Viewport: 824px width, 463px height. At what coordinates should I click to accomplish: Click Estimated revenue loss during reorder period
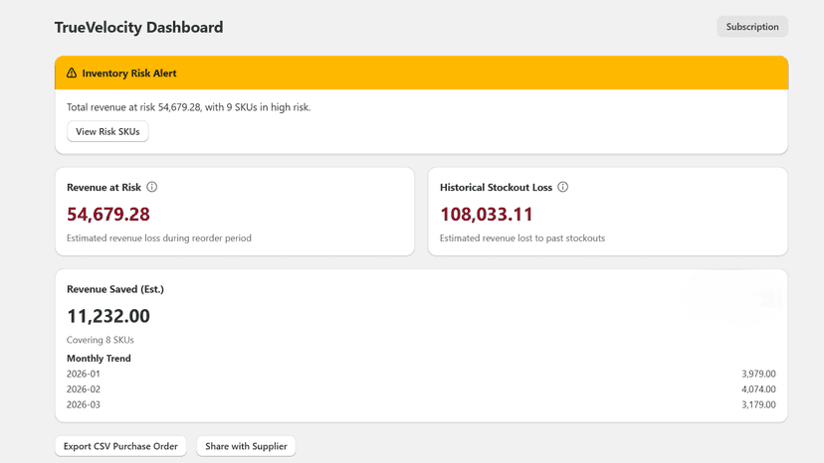click(159, 238)
